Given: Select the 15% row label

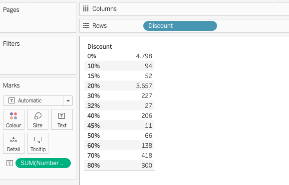Looking at the screenshot, I should [94, 76].
